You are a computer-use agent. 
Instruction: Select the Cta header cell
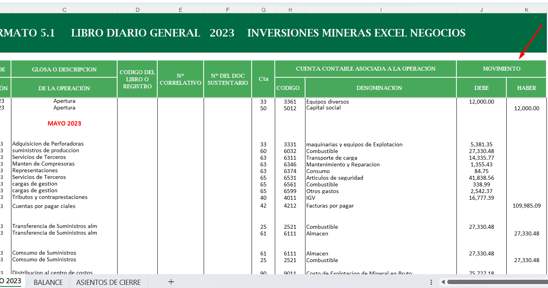(x=263, y=79)
